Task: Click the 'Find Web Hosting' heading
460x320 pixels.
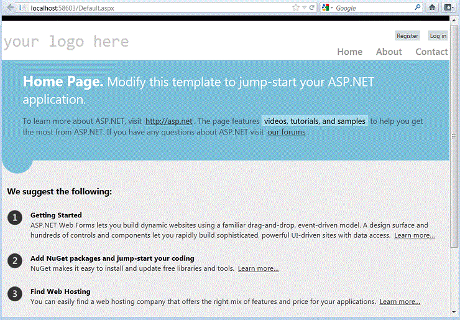Action: click(x=60, y=291)
